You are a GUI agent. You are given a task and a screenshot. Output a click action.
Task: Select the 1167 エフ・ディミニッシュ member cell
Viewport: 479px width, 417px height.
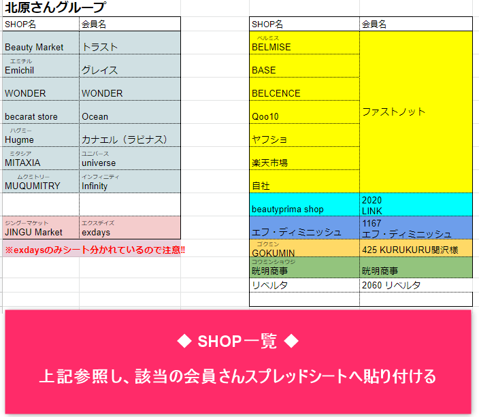coord(416,228)
